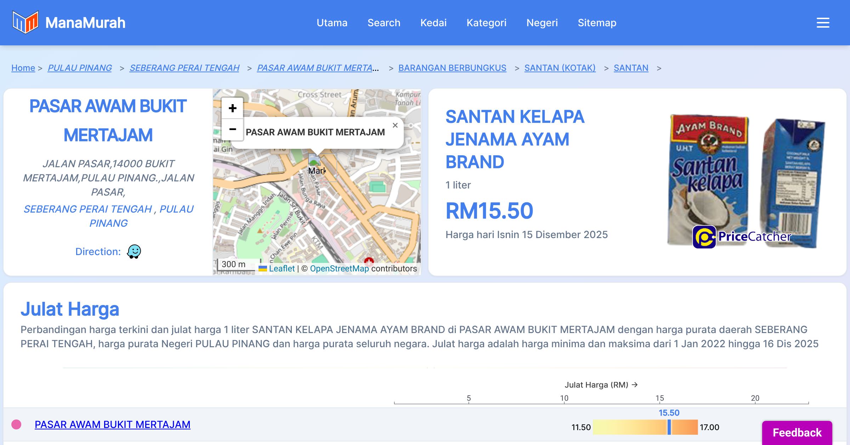Open Waze directions icon
This screenshot has width=850, height=445.
coord(134,252)
